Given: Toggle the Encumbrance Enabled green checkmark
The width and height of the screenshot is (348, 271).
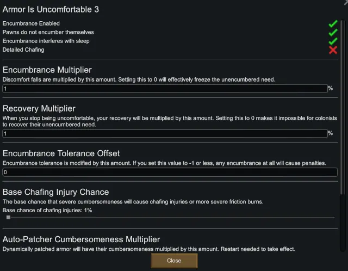Looking at the screenshot, I should click(x=333, y=24).
